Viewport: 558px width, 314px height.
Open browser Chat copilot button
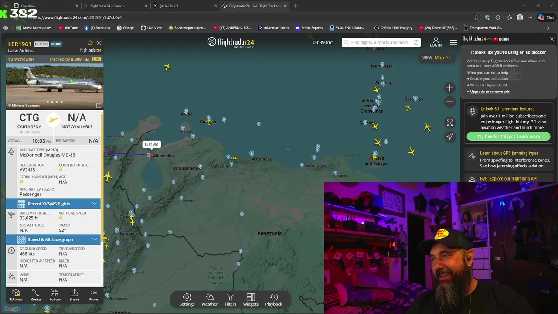(546, 17)
